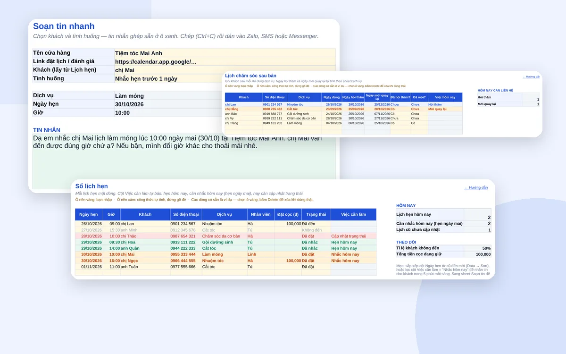
Task: Select customer cell chị Vy in aftercare table
Action: point(243,118)
